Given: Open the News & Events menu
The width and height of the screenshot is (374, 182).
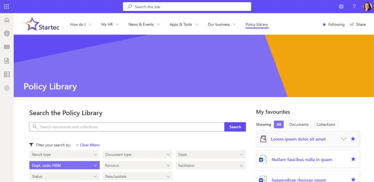Looking at the screenshot, I should click(144, 24).
